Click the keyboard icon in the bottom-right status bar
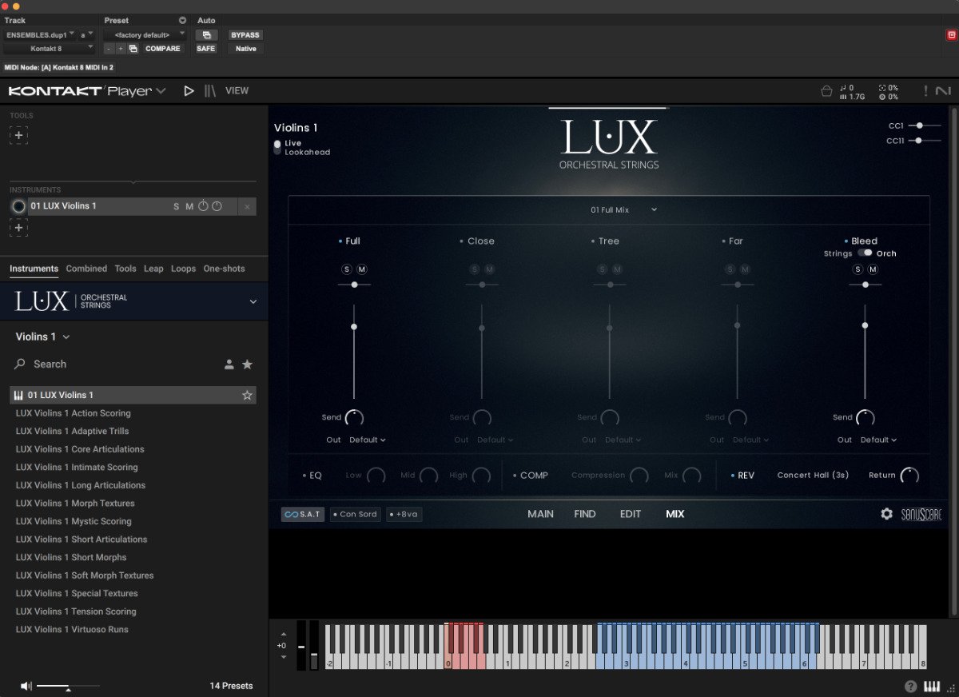959x697 pixels. coord(932,686)
